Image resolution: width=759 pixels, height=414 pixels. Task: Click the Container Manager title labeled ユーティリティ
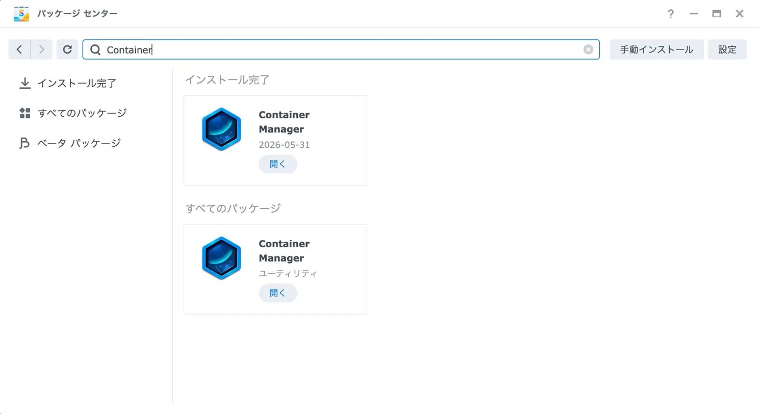pyautogui.click(x=284, y=251)
